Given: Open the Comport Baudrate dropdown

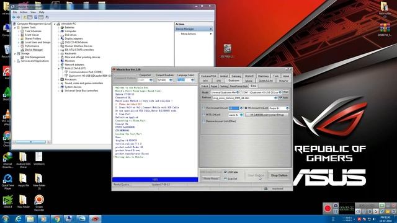Looking at the screenshot, I should (x=171, y=80).
